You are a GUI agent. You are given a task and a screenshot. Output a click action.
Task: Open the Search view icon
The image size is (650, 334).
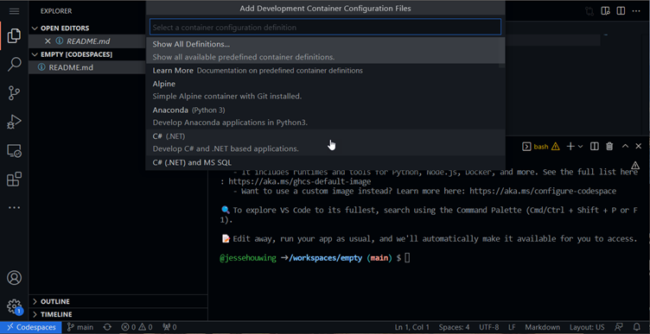[14, 65]
